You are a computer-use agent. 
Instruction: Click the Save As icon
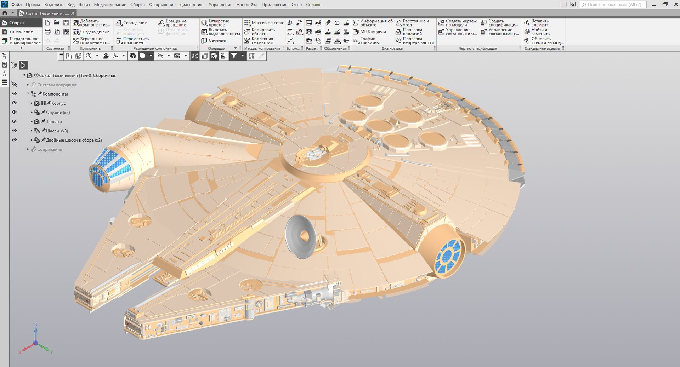point(66,32)
